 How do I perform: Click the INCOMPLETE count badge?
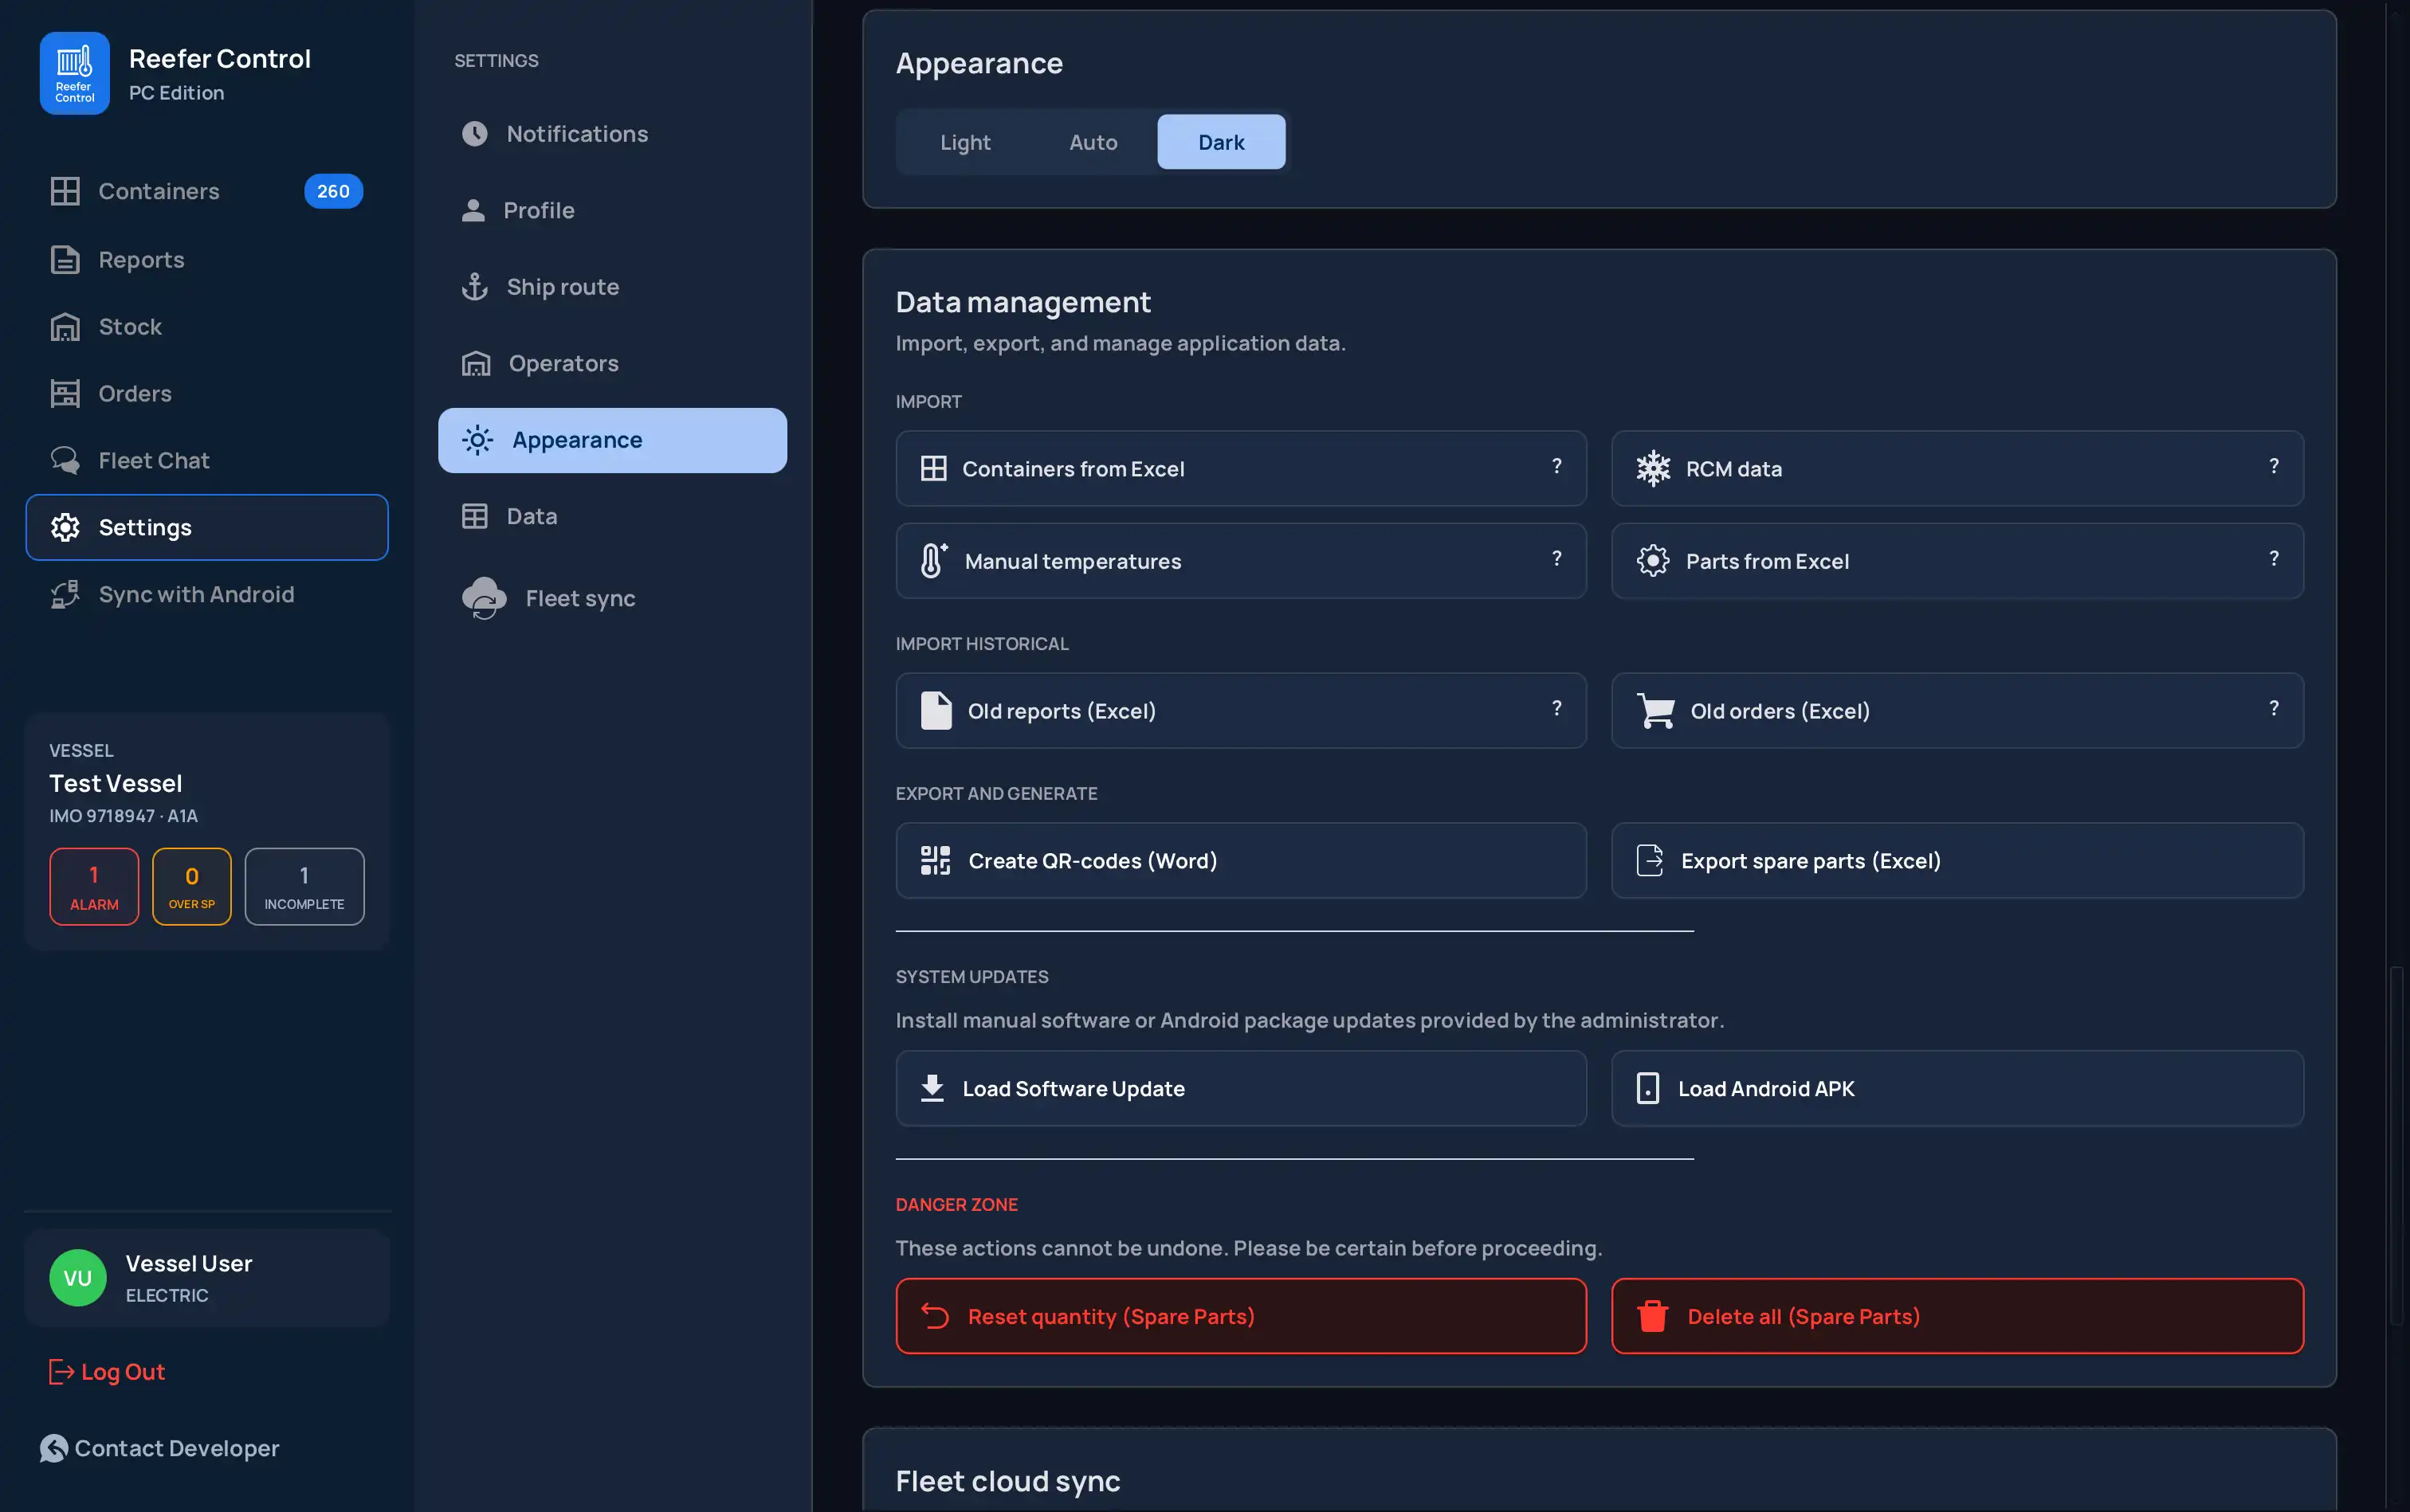304,886
